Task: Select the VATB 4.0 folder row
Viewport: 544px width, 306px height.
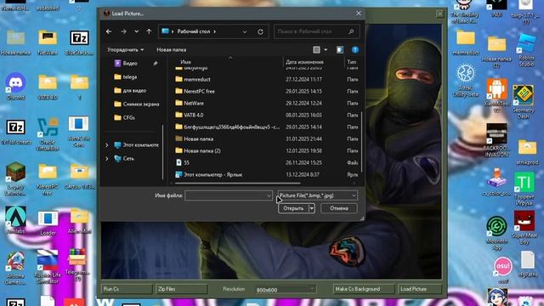Action: [x=266, y=115]
